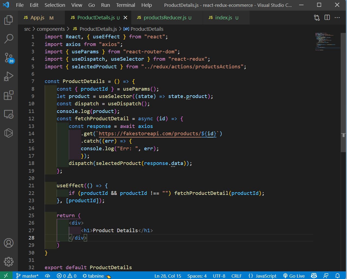The image size is (347, 279).
Task: Change end of line sequence CRLF
Action: click(x=237, y=276)
